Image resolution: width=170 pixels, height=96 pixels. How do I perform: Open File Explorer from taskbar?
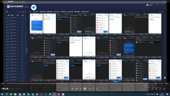11,94
